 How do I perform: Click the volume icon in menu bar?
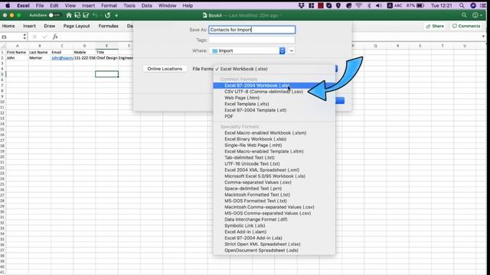[x=379, y=5]
